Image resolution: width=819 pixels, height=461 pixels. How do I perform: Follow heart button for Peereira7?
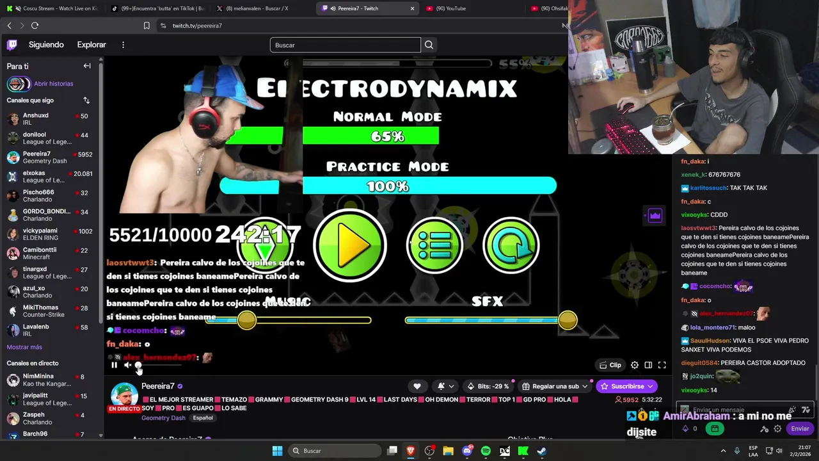coord(417,386)
